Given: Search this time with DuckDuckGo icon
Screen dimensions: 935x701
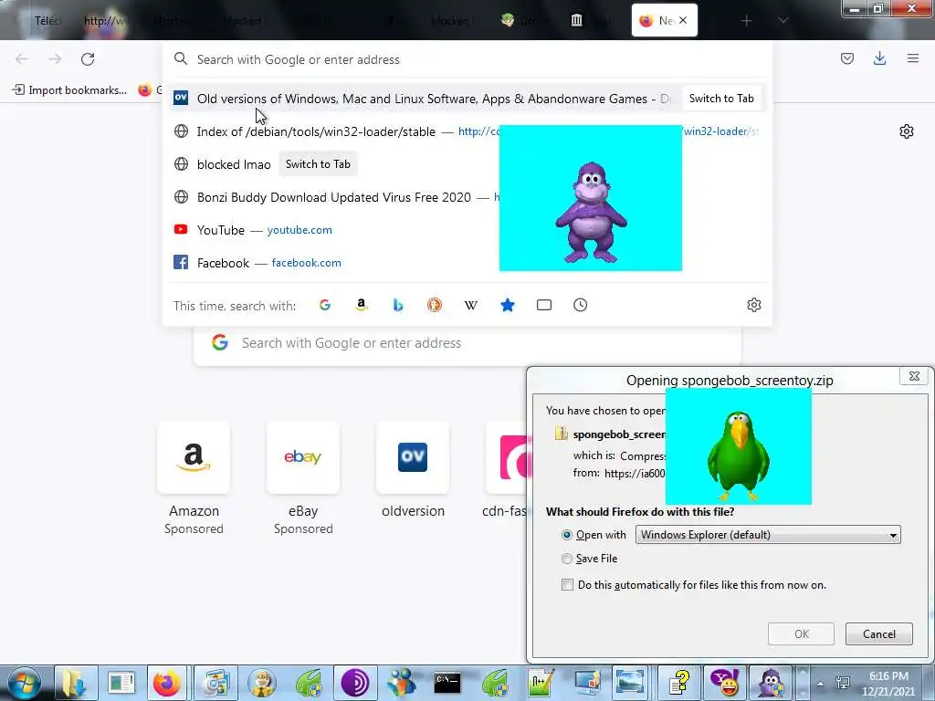Looking at the screenshot, I should [x=434, y=305].
